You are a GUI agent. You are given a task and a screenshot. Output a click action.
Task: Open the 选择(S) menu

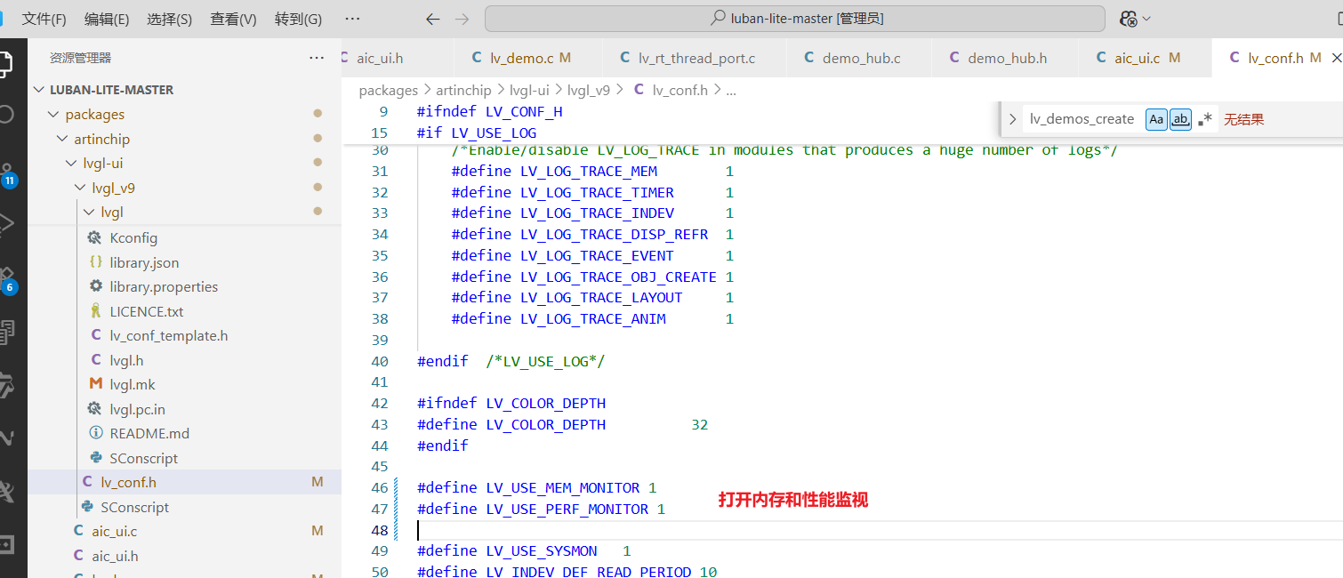tap(170, 19)
